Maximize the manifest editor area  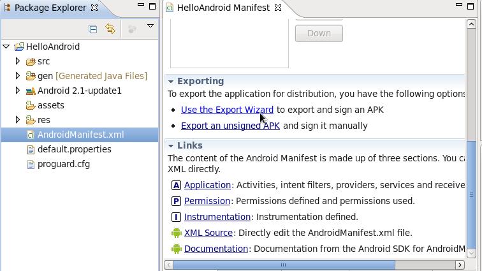(471, 6)
